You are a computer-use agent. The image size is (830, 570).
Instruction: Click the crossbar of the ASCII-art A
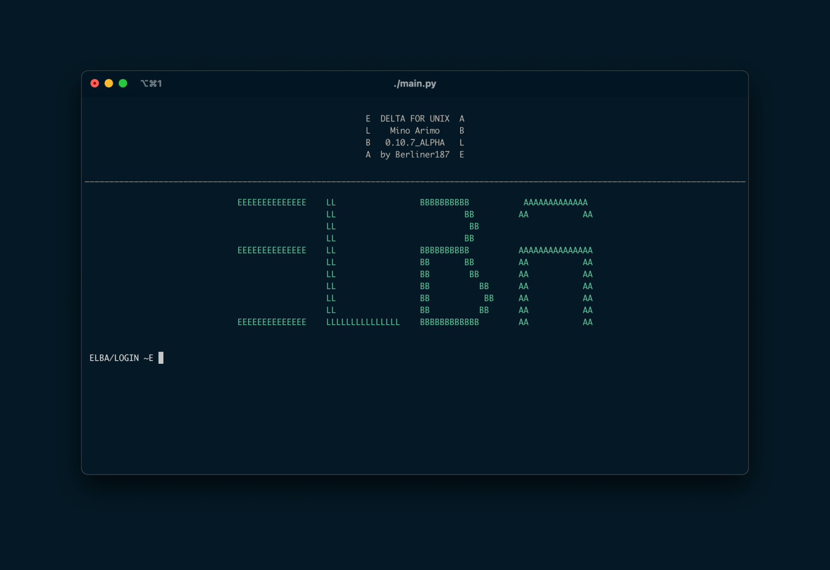coord(555,250)
